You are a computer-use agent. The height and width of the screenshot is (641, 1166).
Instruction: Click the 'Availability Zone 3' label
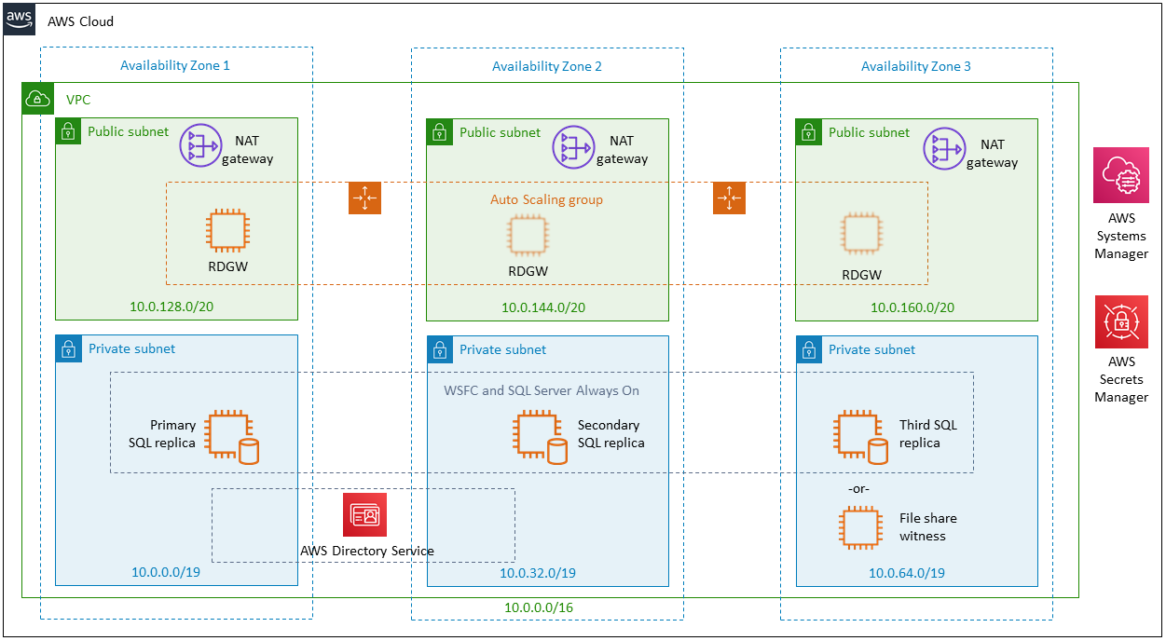(x=916, y=66)
